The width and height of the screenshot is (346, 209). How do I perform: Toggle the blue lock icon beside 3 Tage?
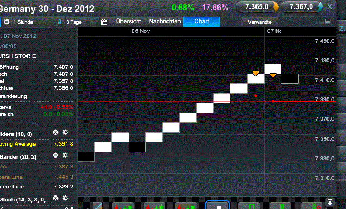59,22
